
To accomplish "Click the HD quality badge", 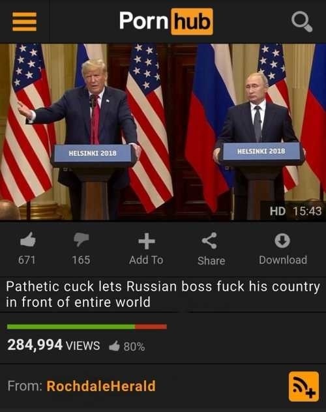I will tap(278, 211).
